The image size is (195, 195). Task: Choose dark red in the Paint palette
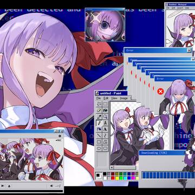tap(113, 174)
